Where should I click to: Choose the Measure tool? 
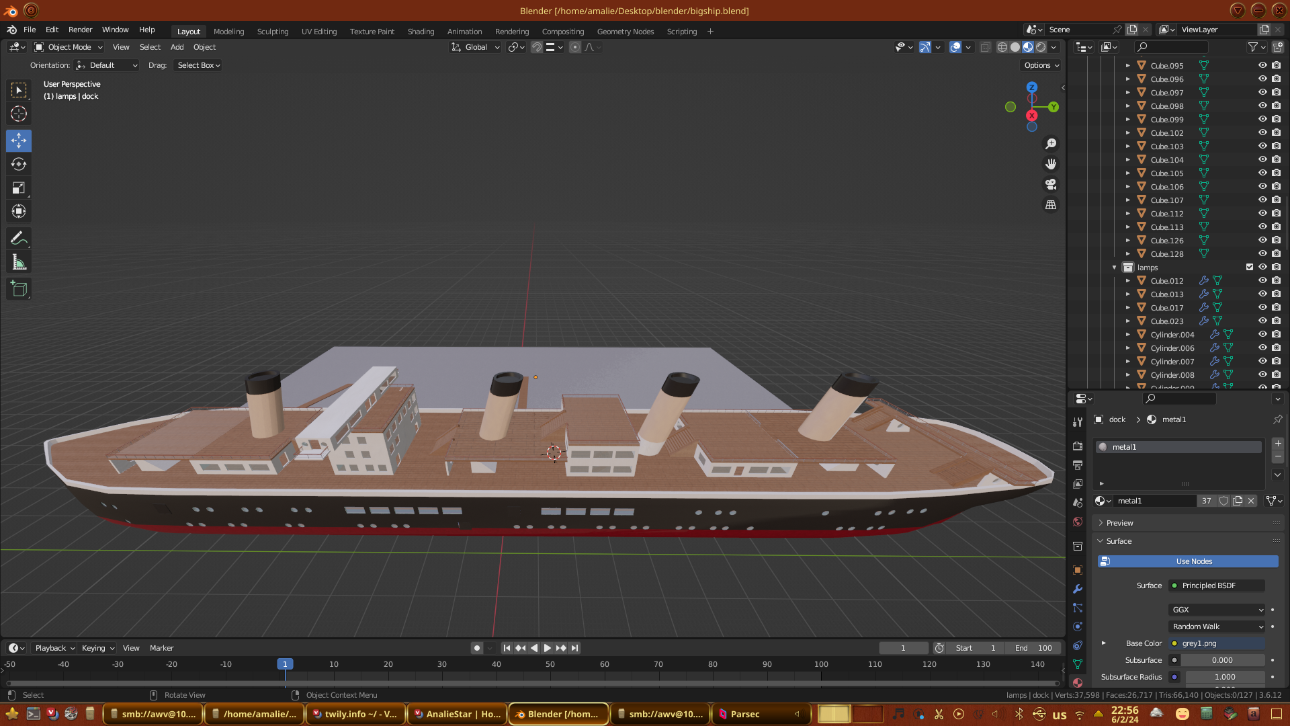pyautogui.click(x=19, y=263)
